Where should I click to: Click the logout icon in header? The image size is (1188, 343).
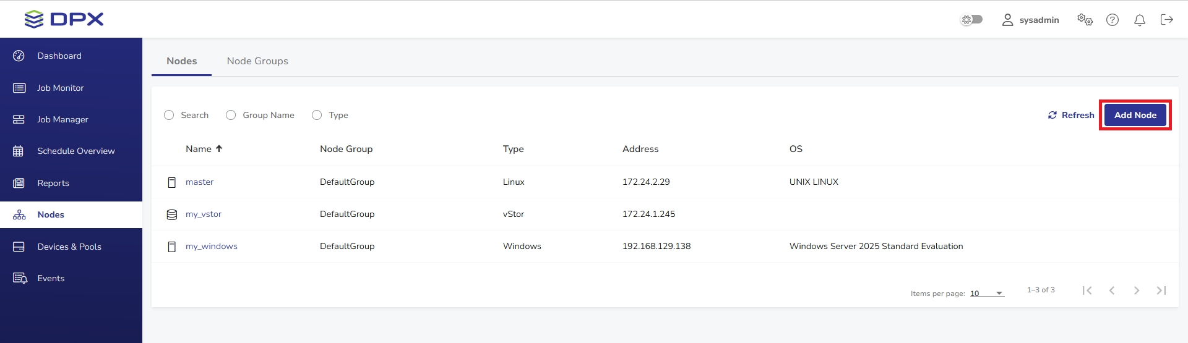pyautogui.click(x=1166, y=20)
